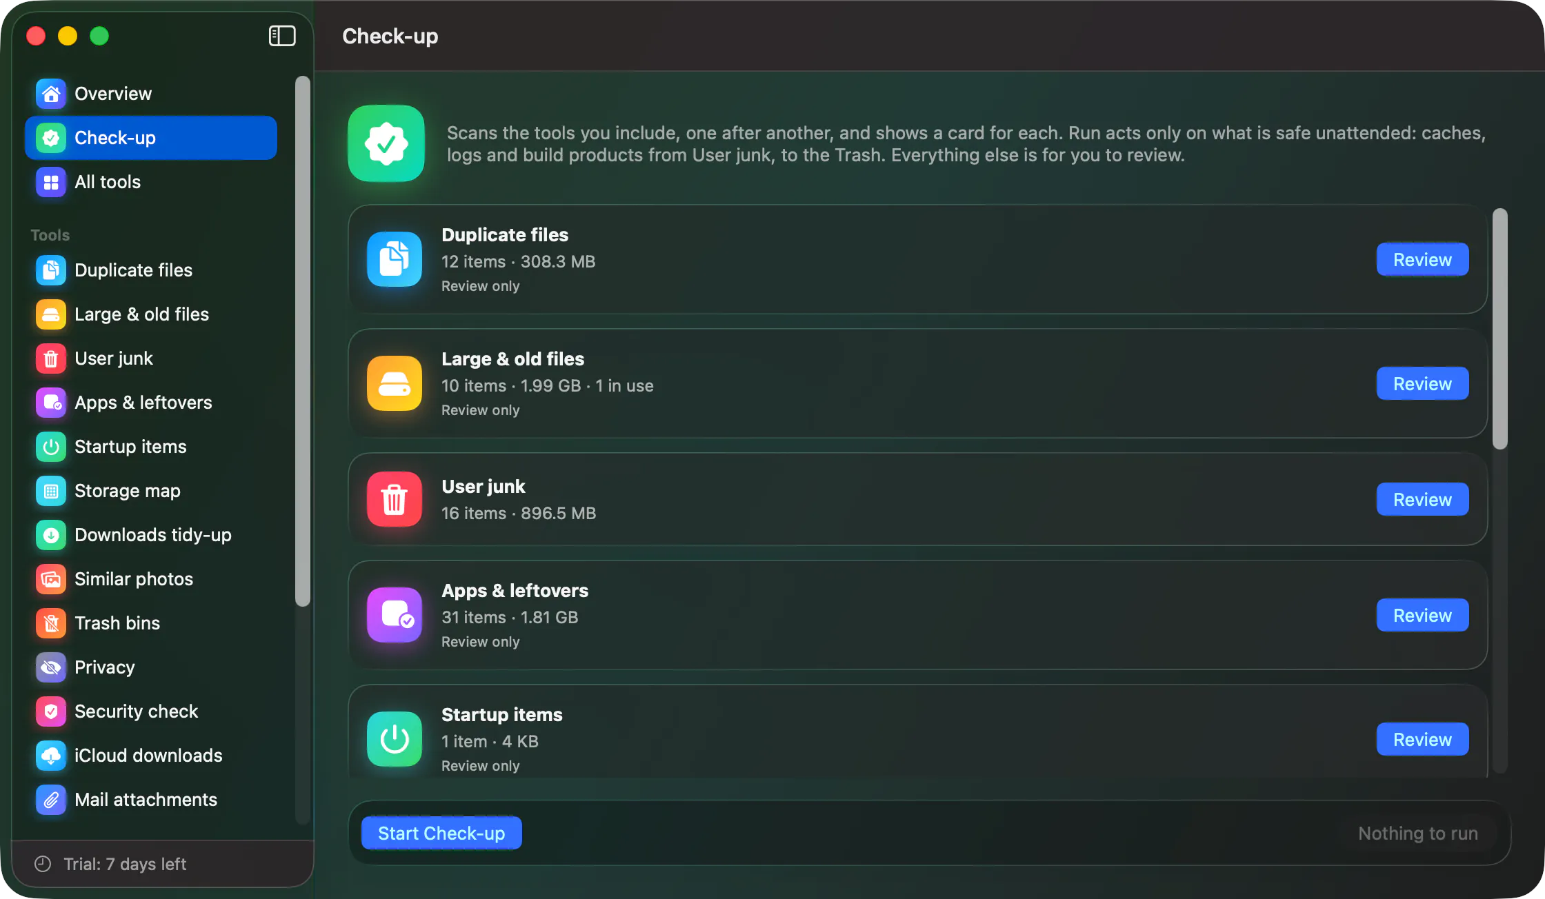Click the Large & old files sidebar icon
1545x899 pixels.
(x=51, y=314)
